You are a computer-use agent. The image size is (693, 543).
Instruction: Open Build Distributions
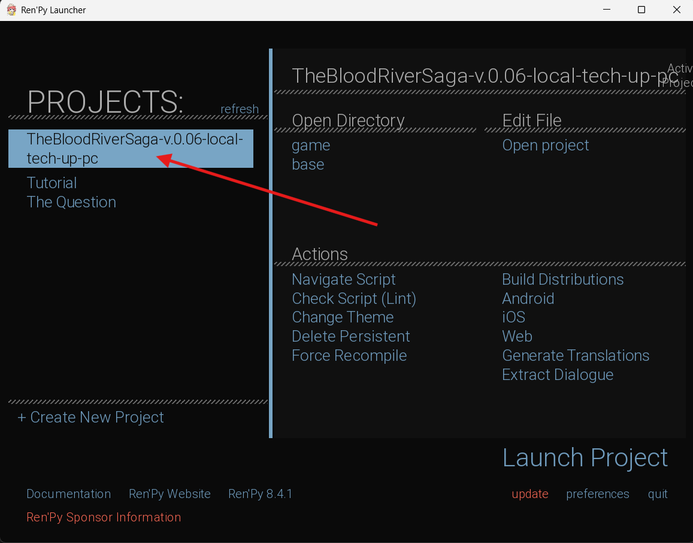(x=562, y=279)
